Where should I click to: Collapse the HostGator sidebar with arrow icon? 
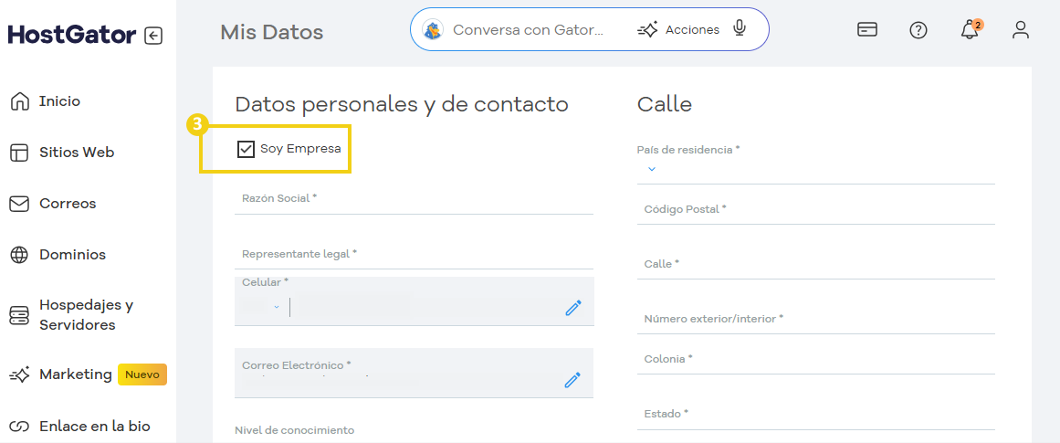tap(153, 36)
